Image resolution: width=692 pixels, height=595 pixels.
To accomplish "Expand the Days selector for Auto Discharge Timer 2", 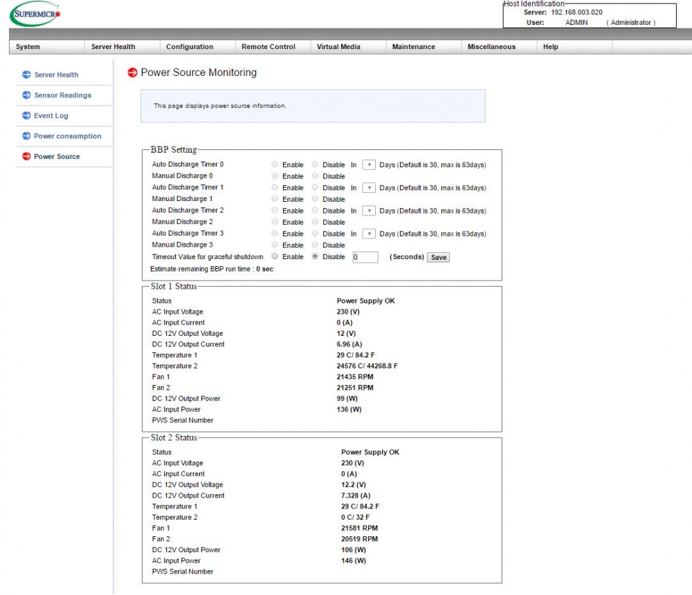I will (370, 210).
